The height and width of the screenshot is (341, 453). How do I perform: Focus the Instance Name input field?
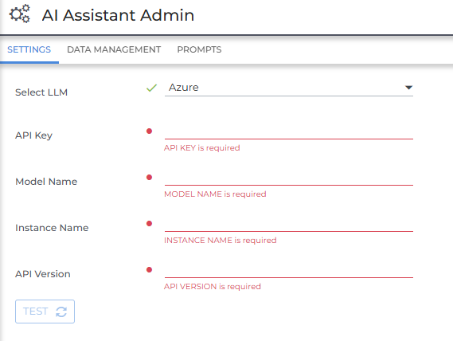[289, 224]
